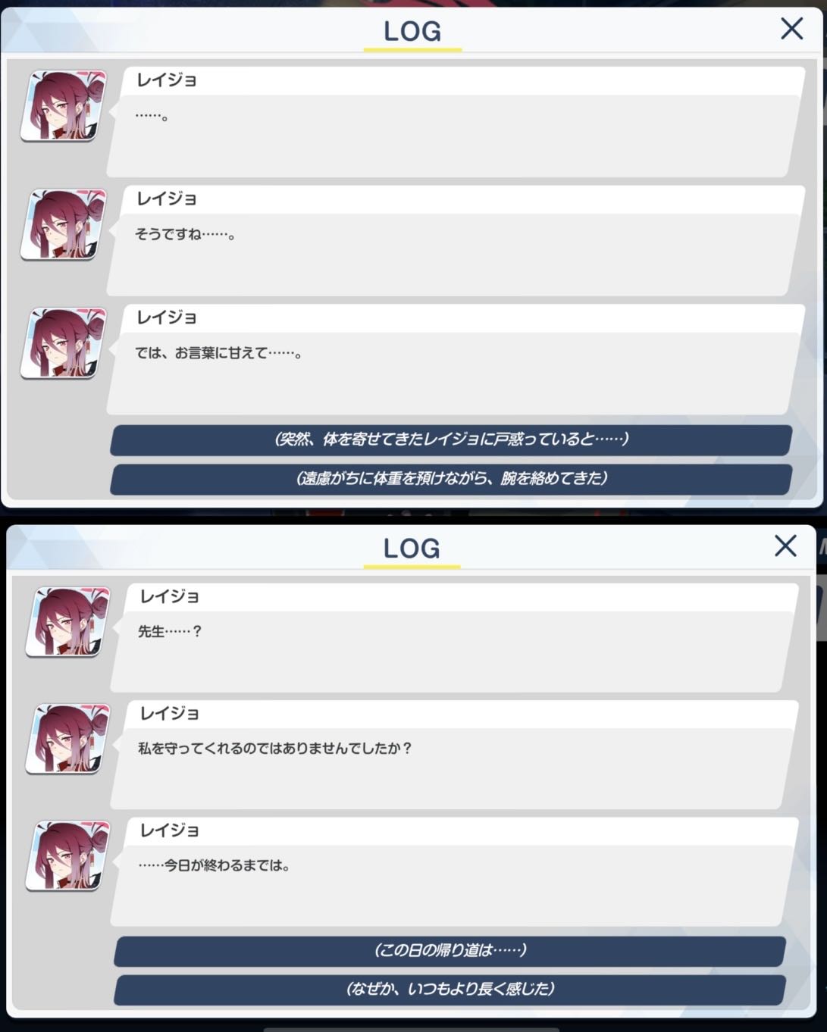Select the 'なぜか、いつもより長く感じた' narration bar

[x=450, y=989]
